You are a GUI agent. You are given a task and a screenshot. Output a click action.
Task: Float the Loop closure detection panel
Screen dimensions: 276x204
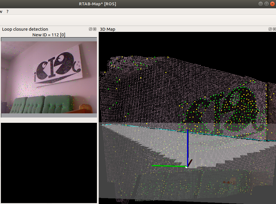[x=90, y=29]
